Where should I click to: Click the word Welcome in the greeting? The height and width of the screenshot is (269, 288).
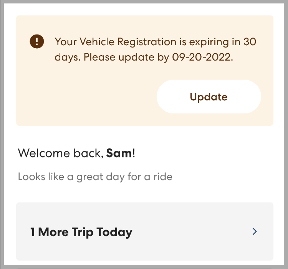coord(44,153)
